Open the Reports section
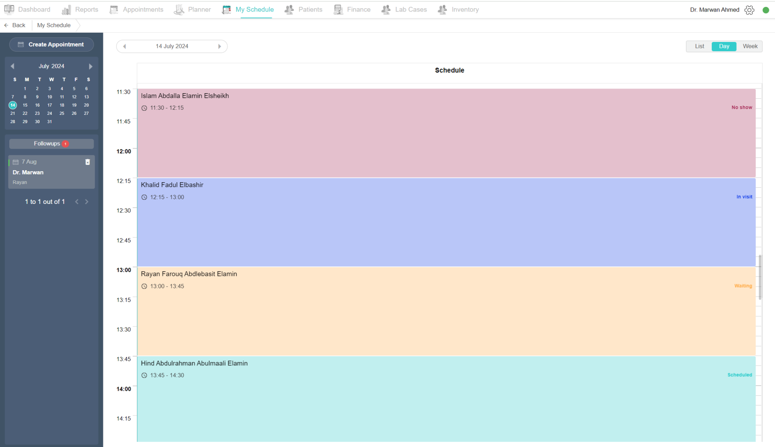The width and height of the screenshot is (775, 447). (x=86, y=9)
